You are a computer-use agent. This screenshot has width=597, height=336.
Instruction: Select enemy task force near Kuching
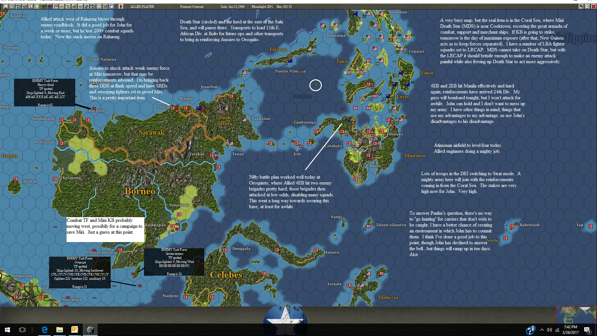[x=94, y=108]
